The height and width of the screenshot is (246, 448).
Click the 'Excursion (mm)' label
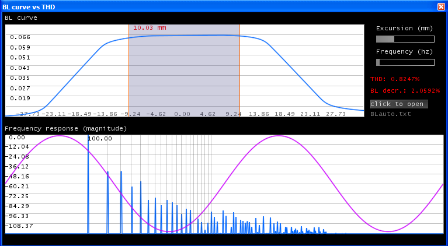pos(404,28)
